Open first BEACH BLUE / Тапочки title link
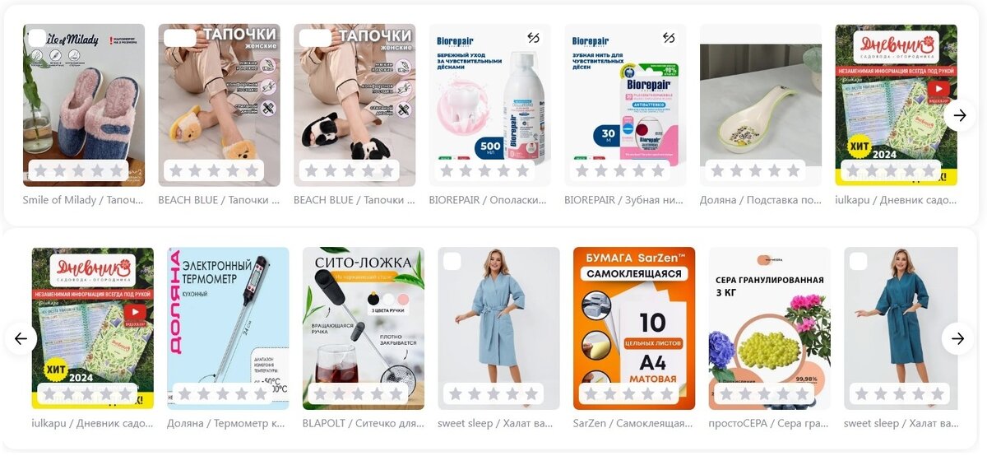The width and height of the screenshot is (987, 456). click(x=219, y=200)
